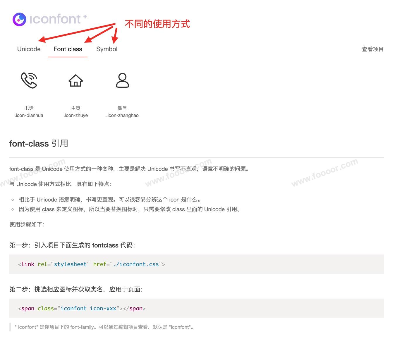Click the .icon-dianhua class name
Viewport: 395px width, 351px height.
pyautogui.click(x=29, y=116)
